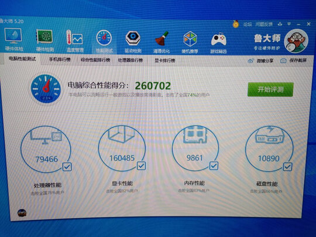The height and width of the screenshot is (237, 316).
Task: Click the memory score 9861
Action: pos(194,158)
